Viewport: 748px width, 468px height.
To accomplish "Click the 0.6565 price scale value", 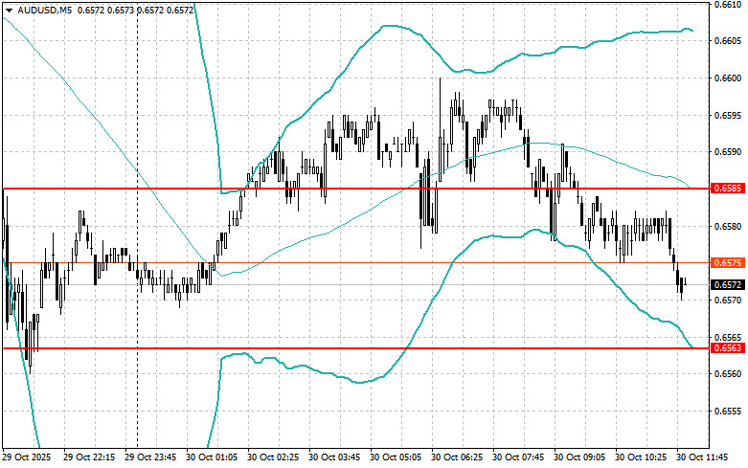I will (x=728, y=337).
